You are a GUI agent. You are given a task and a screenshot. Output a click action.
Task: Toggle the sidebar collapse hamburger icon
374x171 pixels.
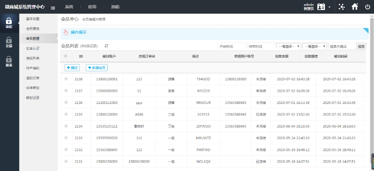tap(53, 7)
